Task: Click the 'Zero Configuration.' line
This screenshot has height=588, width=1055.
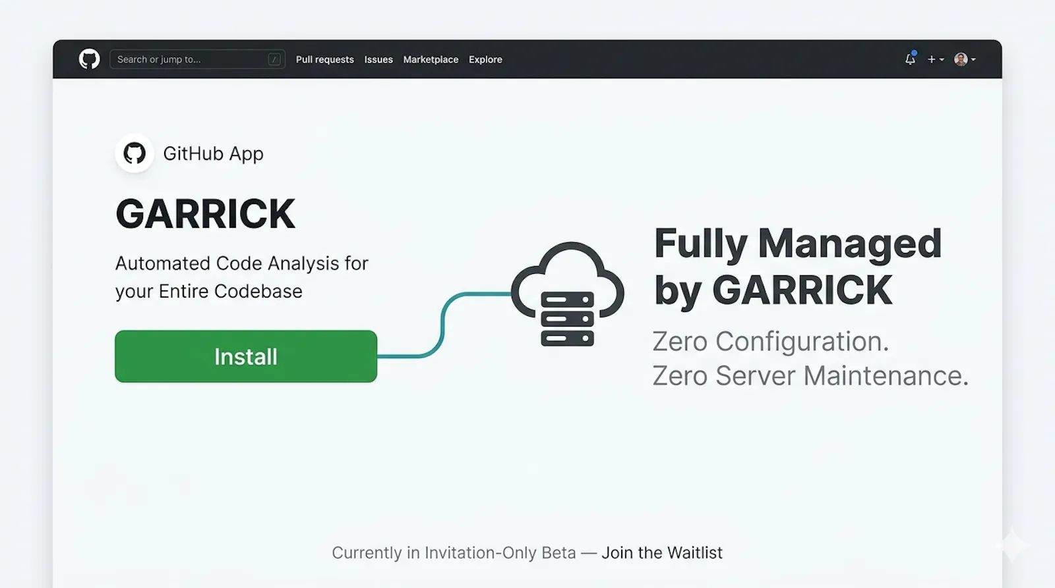Action: click(771, 342)
